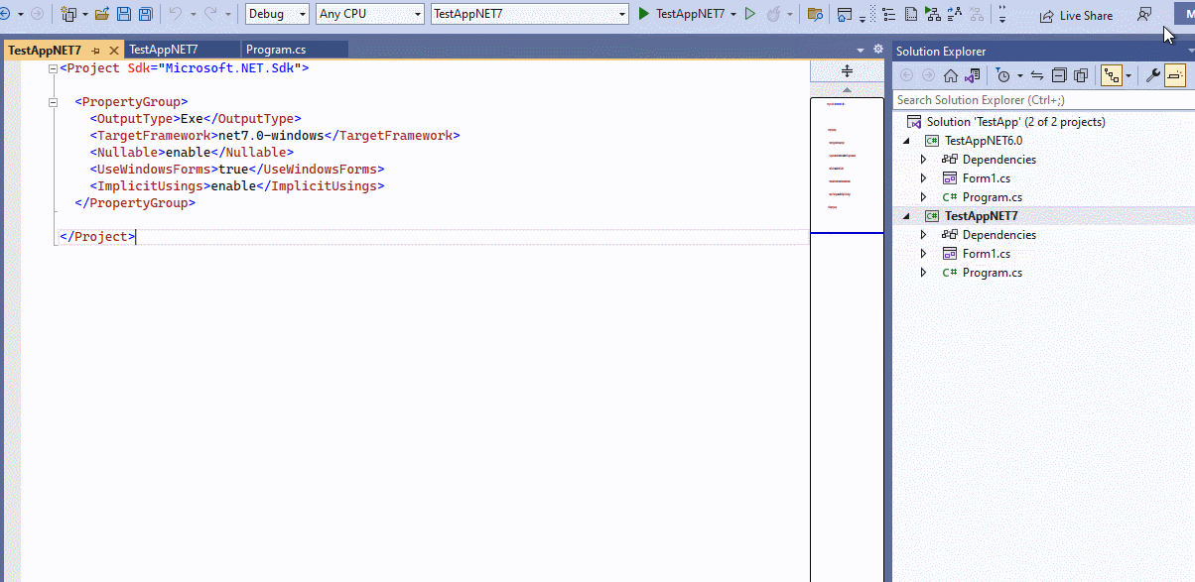Click the Open File icon in the toolbar
The width and height of the screenshot is (1195, 582).
[102, 14]
